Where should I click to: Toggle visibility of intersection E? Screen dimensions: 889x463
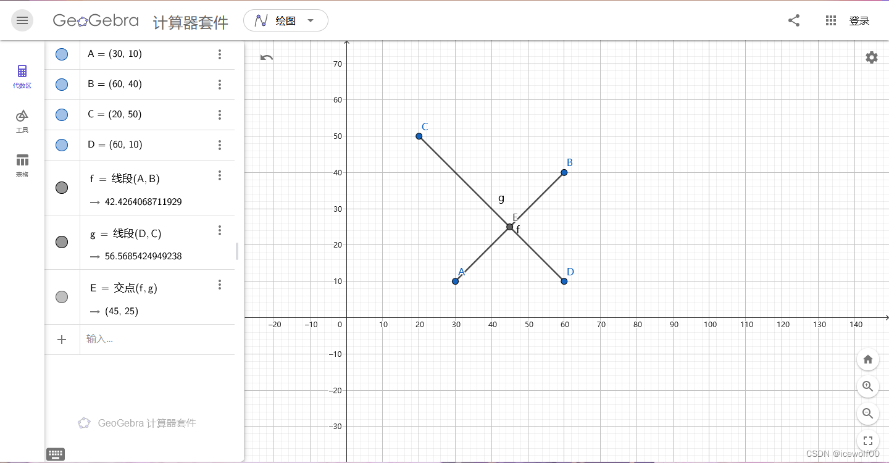click(x=62, y=297)
